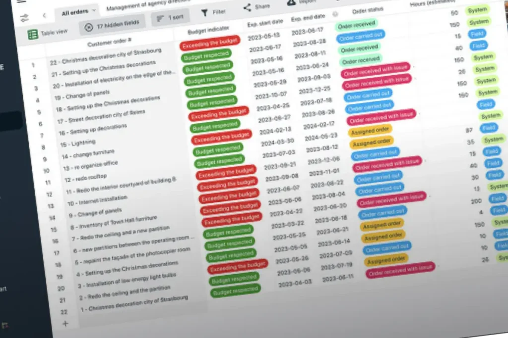Select the All orders tab
This screenshot has width=508, height=338.
(75, 12)
